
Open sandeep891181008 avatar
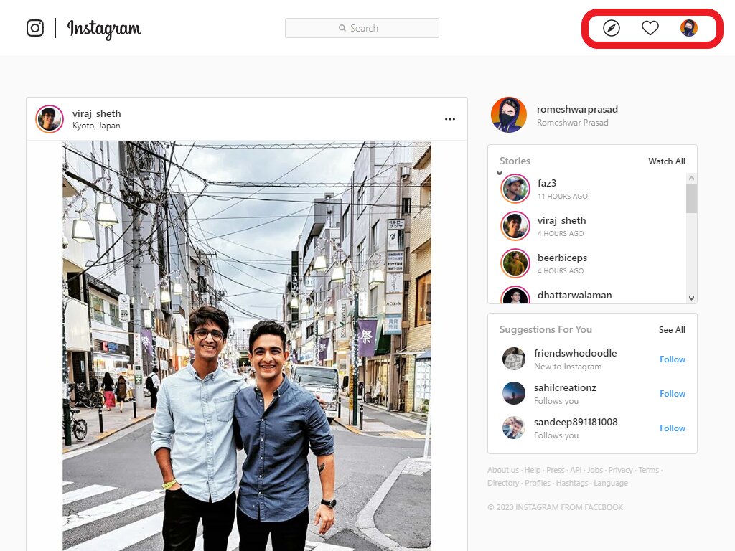click(x=514, y=428)
